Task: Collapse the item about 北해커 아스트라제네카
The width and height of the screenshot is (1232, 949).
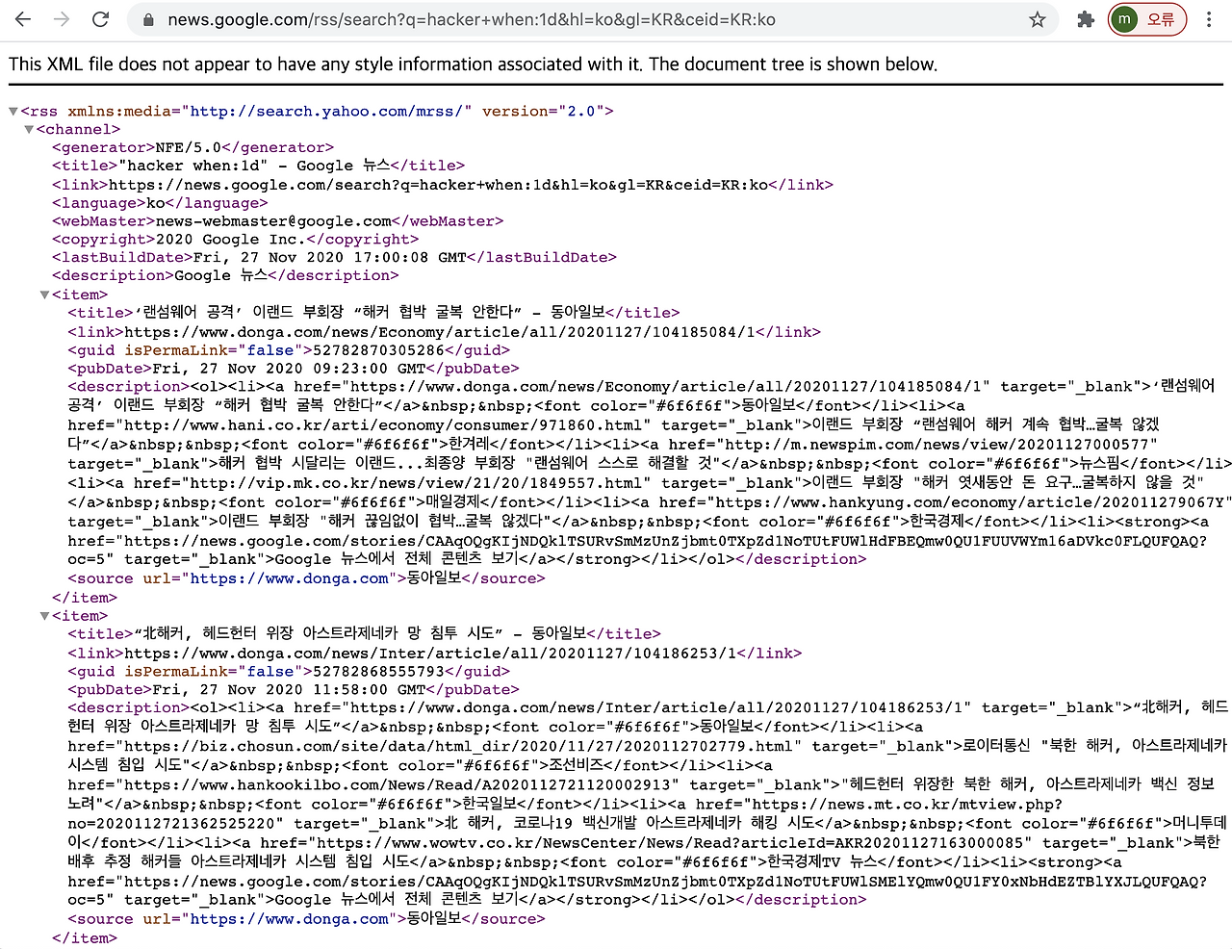Action: point(44,617)
